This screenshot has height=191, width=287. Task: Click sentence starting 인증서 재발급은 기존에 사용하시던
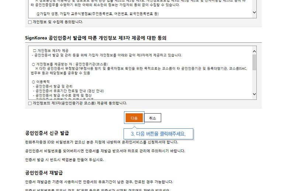[x=99, y=182]
